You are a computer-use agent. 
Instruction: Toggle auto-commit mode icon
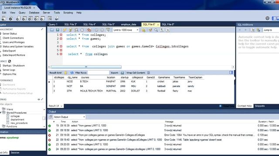[108, 30]
